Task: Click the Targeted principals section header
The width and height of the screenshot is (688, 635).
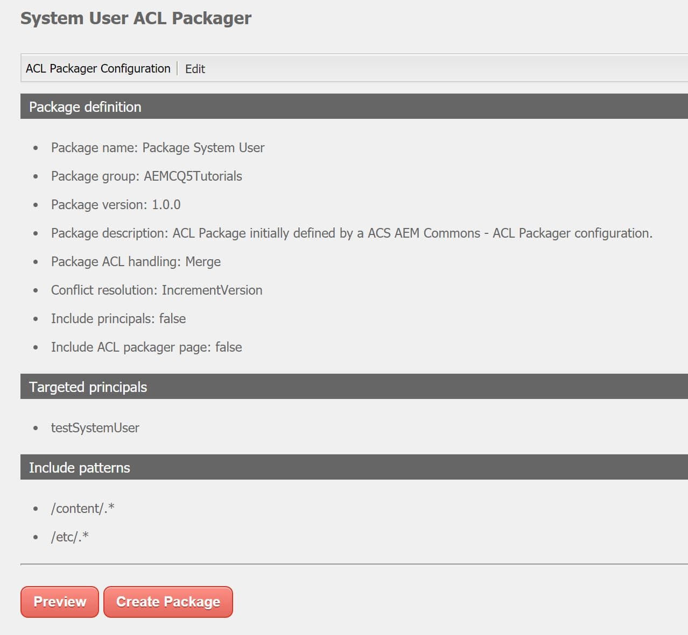Action: tap(88, 387)
